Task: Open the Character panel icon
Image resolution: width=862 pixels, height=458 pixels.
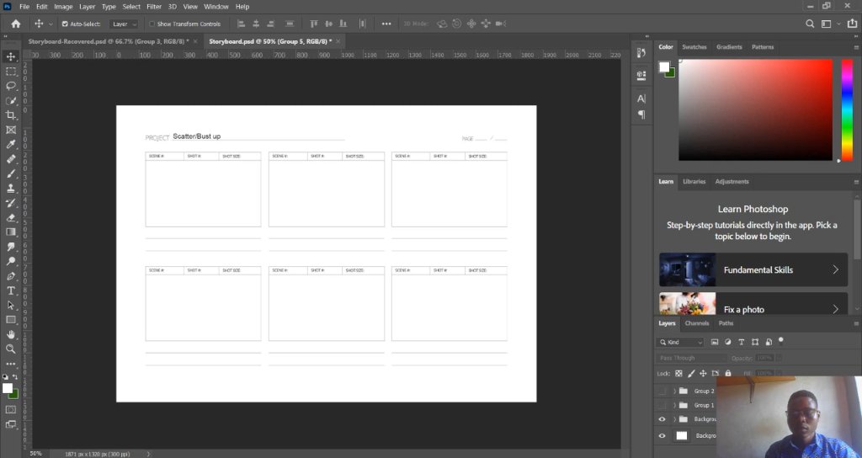Action: [641, 99]
